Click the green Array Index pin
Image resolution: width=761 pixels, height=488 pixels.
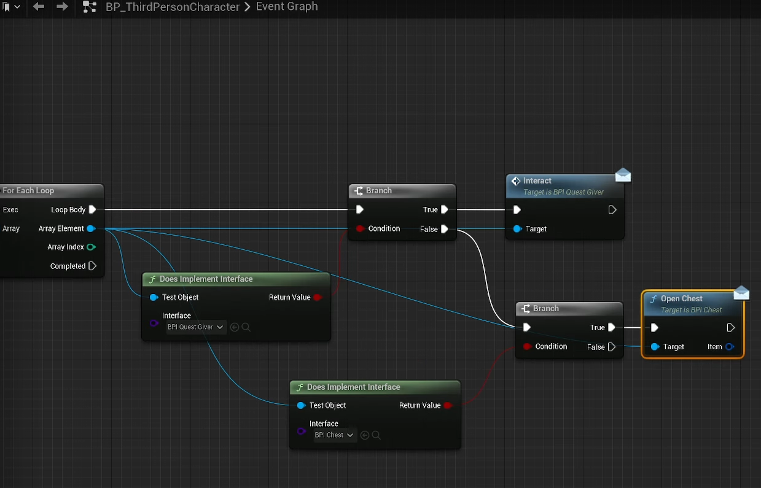pyautogui.click(x=91, y=247)
